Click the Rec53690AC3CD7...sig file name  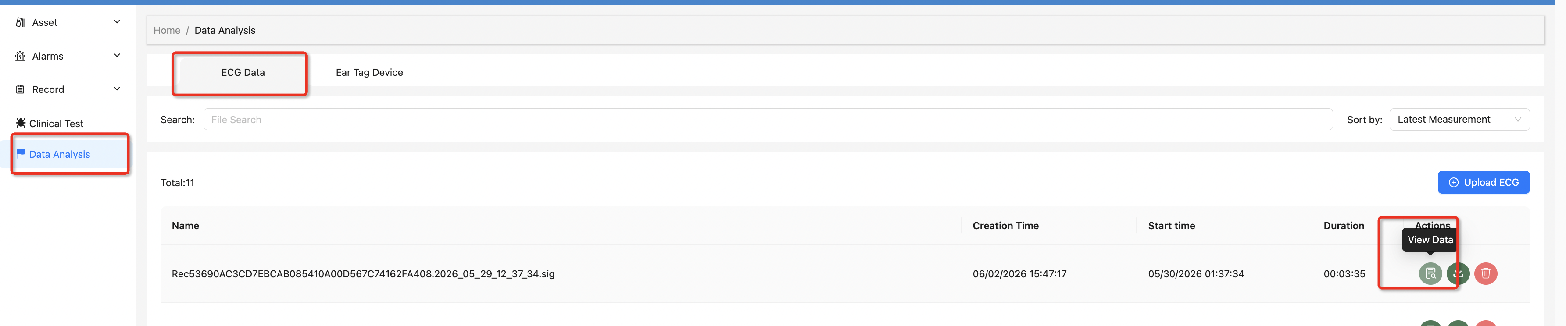[x=363, y=274]
